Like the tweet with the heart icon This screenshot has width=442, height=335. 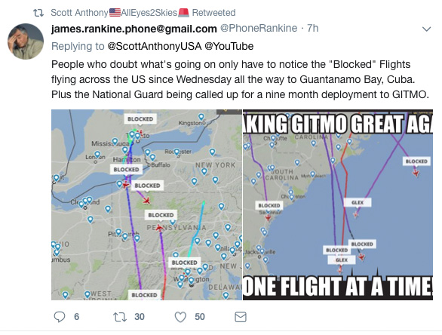pyautogui.click(x=180, y=317)
